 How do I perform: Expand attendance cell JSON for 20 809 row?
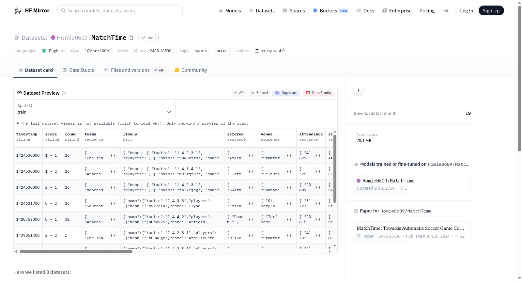coord(318,187)
